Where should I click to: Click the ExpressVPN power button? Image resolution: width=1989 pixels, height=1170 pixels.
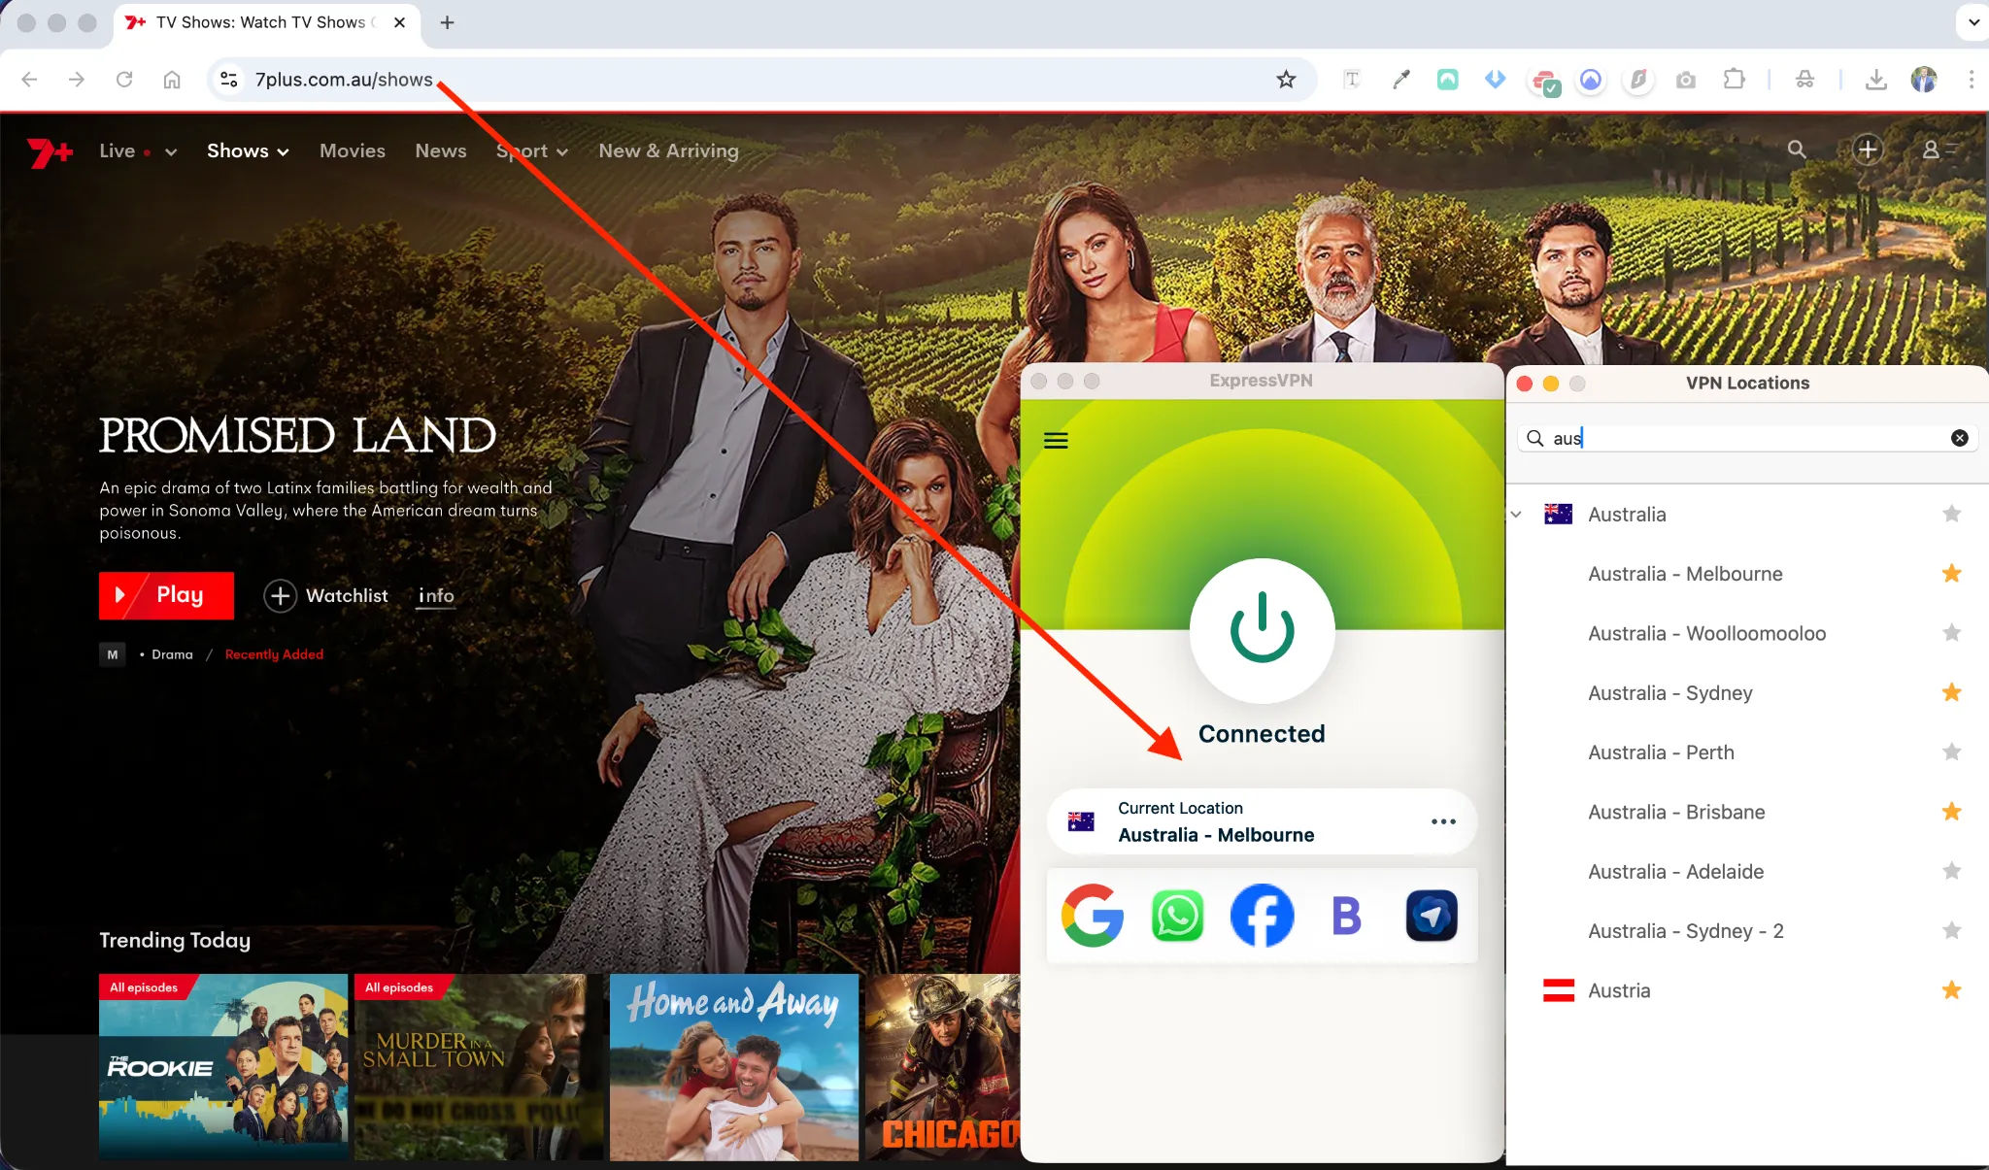1260,631
